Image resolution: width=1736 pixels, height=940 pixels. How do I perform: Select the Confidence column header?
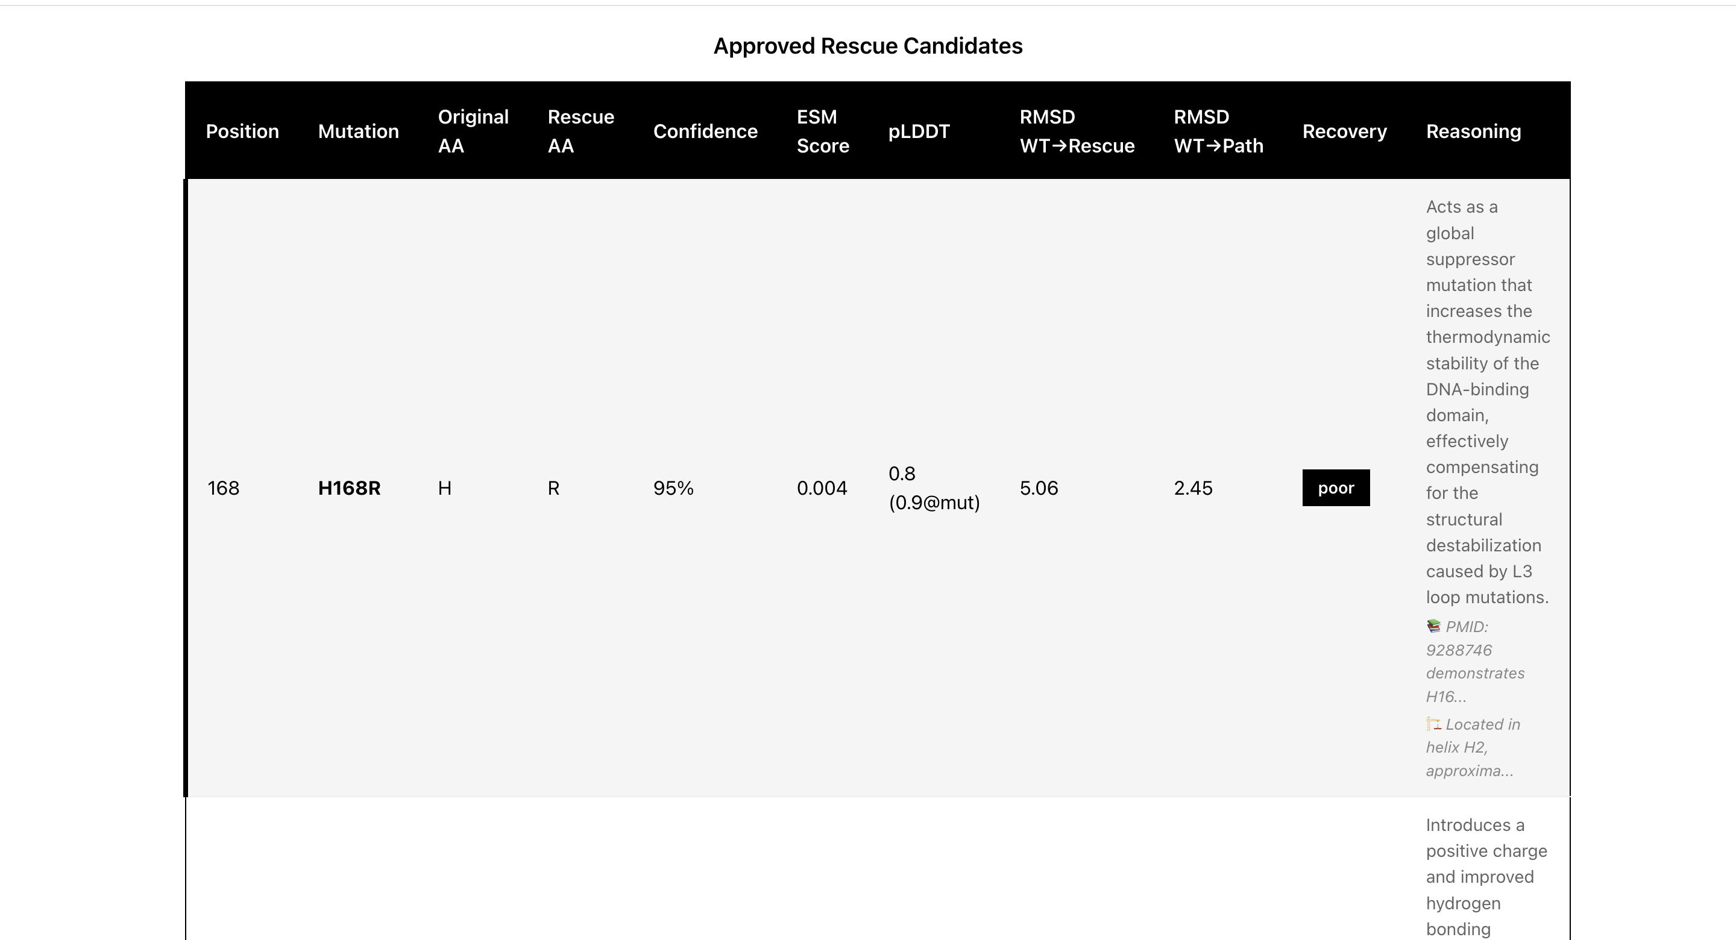point(705,131)
